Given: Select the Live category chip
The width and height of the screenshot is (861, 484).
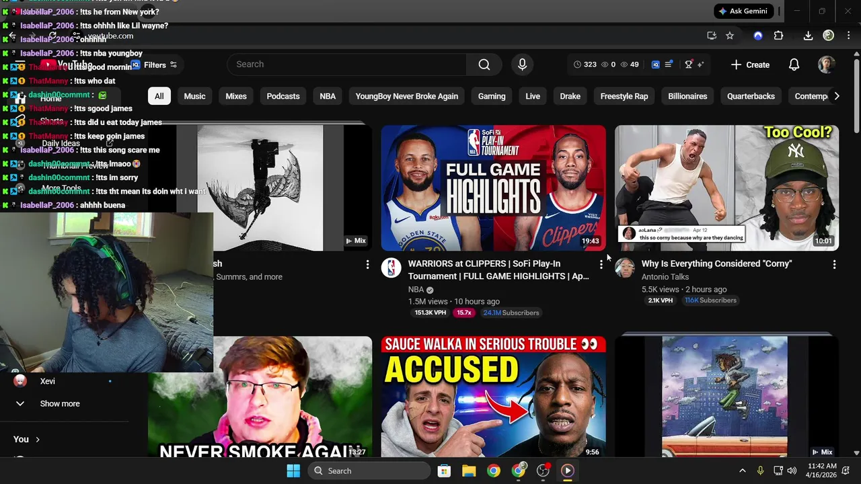Looking at the screenshot, I should [533, 96].
